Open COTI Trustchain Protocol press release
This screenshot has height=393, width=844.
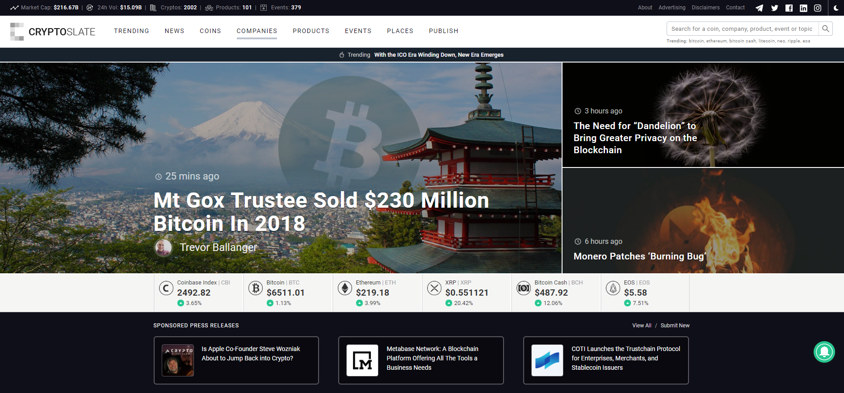[x=606, y=360]
